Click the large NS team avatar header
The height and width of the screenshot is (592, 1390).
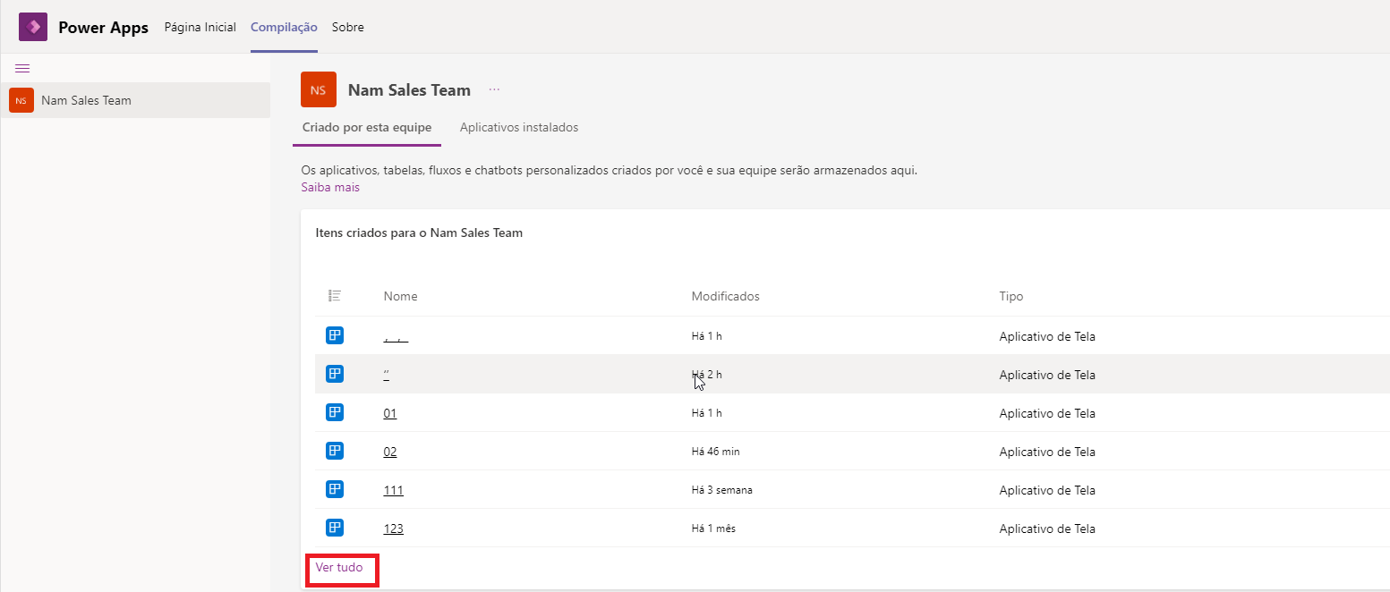[x=319, y=89]
